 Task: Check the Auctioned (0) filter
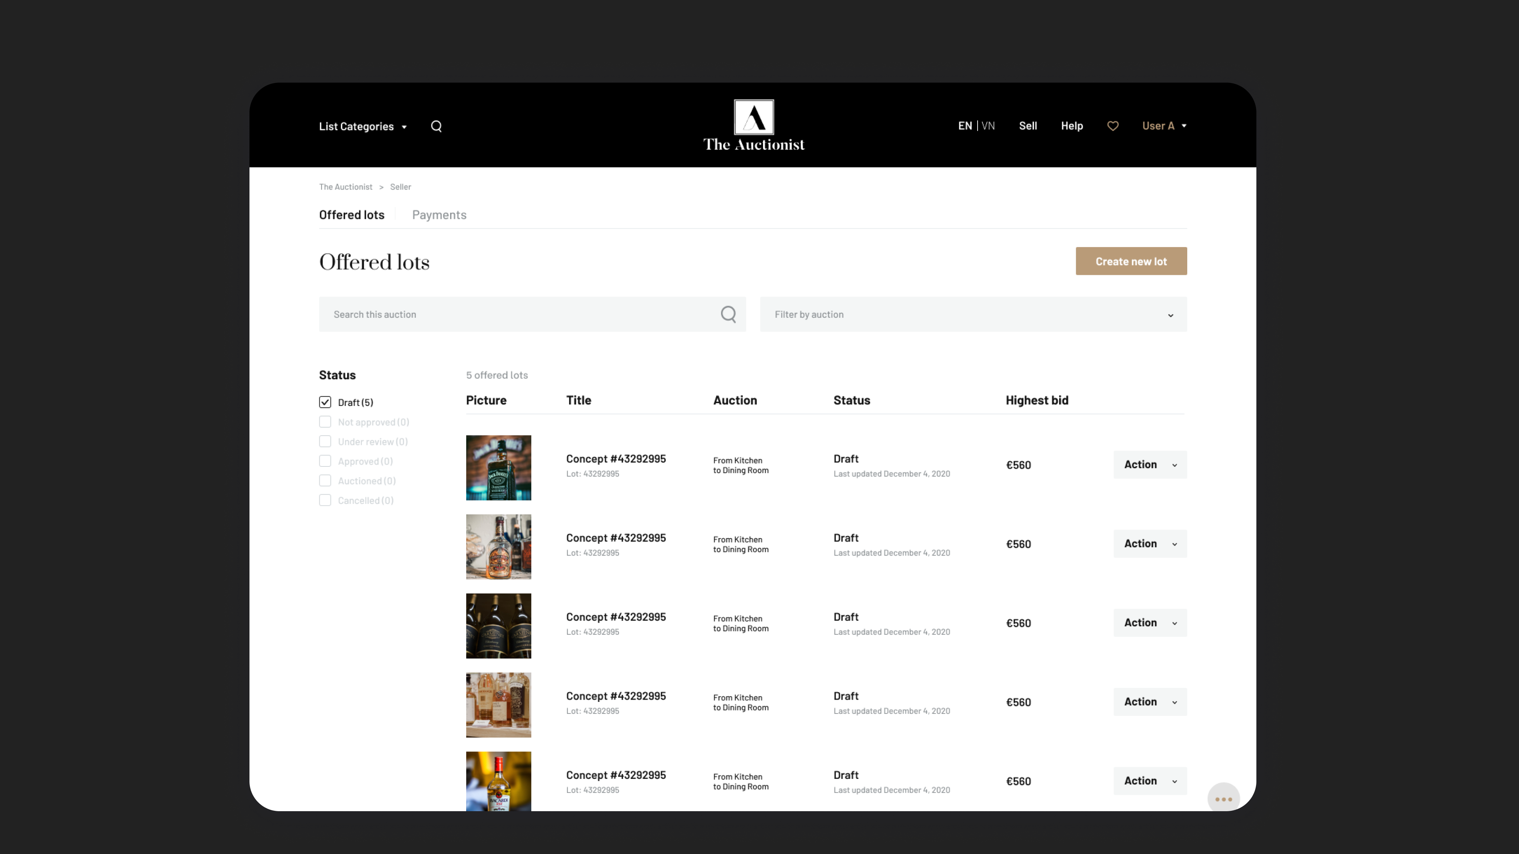[325, 481]
